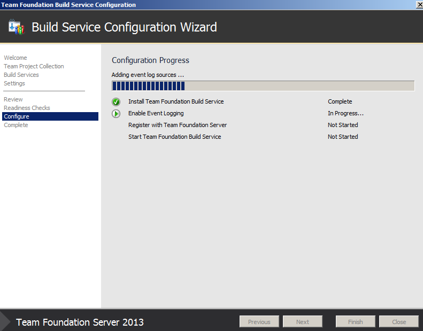Viewport: 423px width, 331px height.
Task: Click the Close button at bottom
Action: 399,322
